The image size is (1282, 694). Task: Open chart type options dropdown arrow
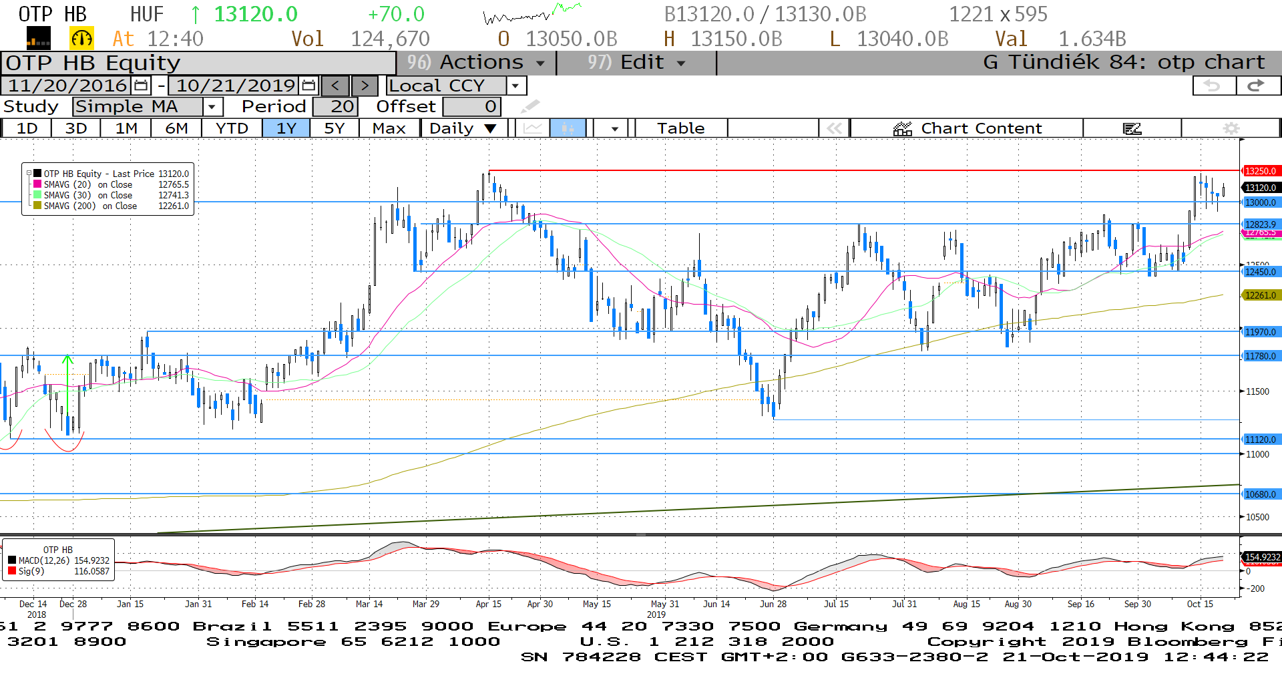pos(614,128)
